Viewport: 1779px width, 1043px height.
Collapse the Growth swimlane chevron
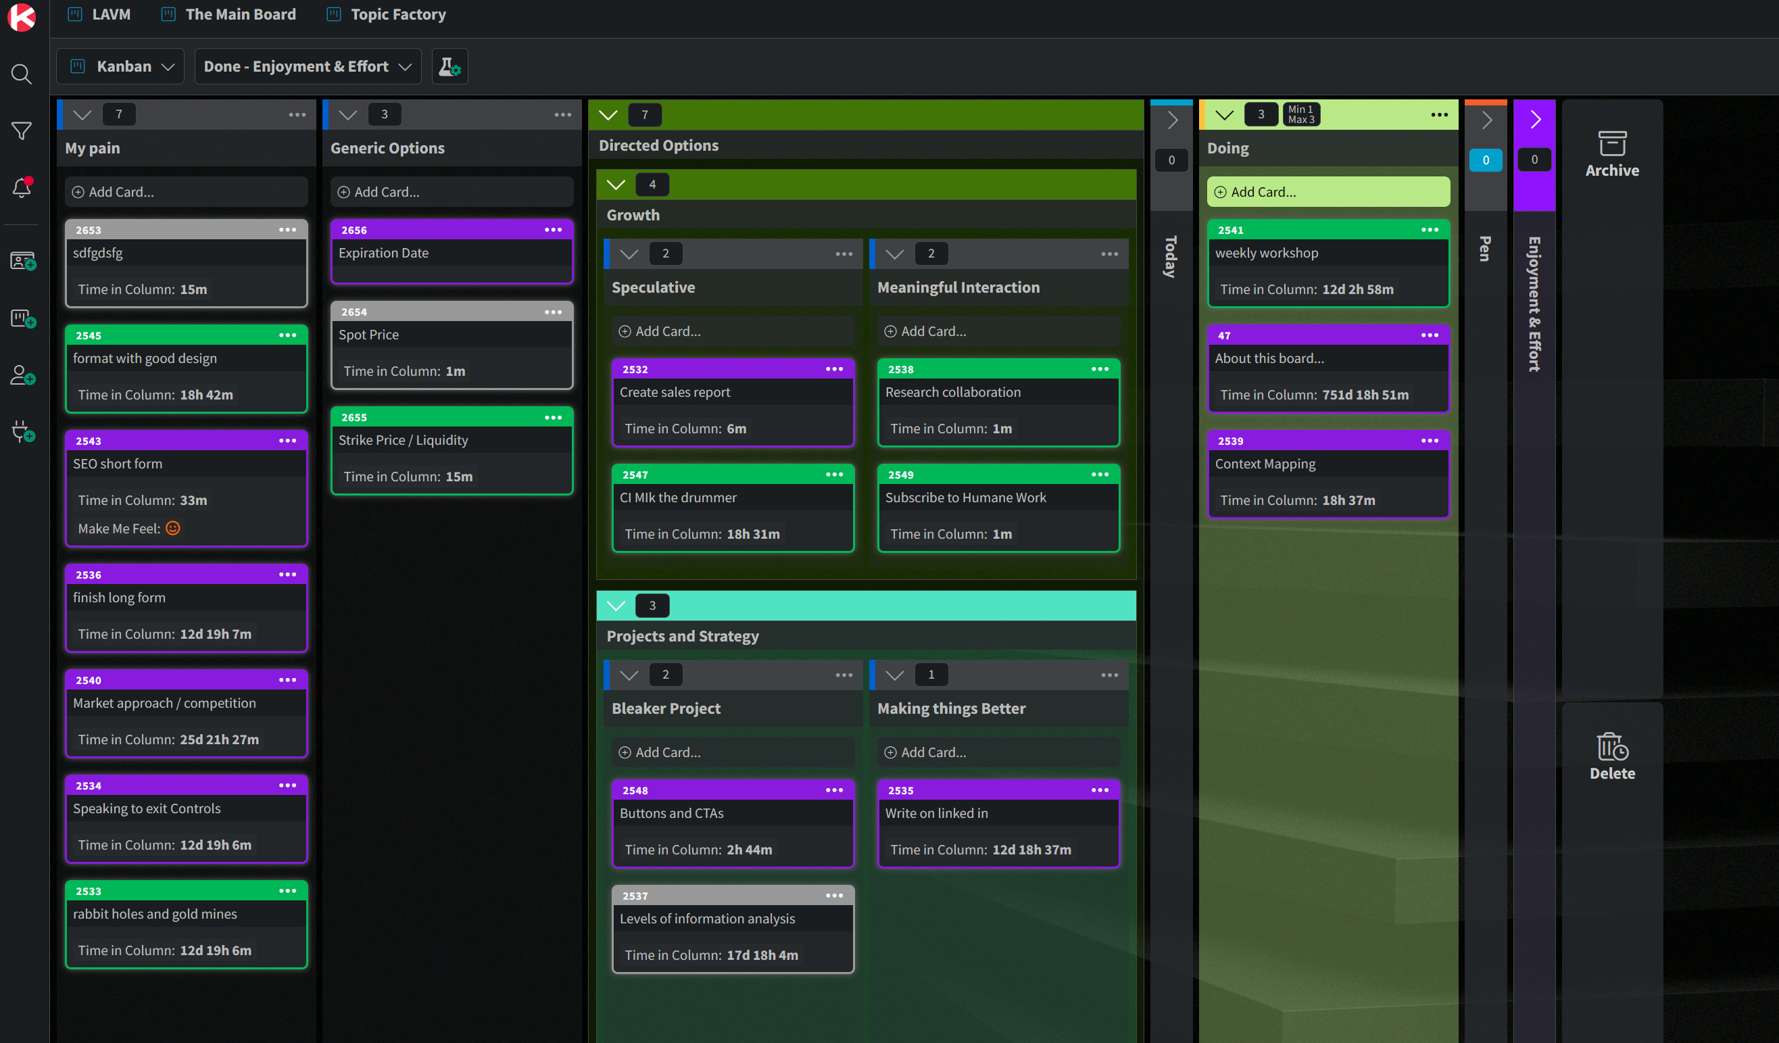pyautogui.click(x=616, y=185)
